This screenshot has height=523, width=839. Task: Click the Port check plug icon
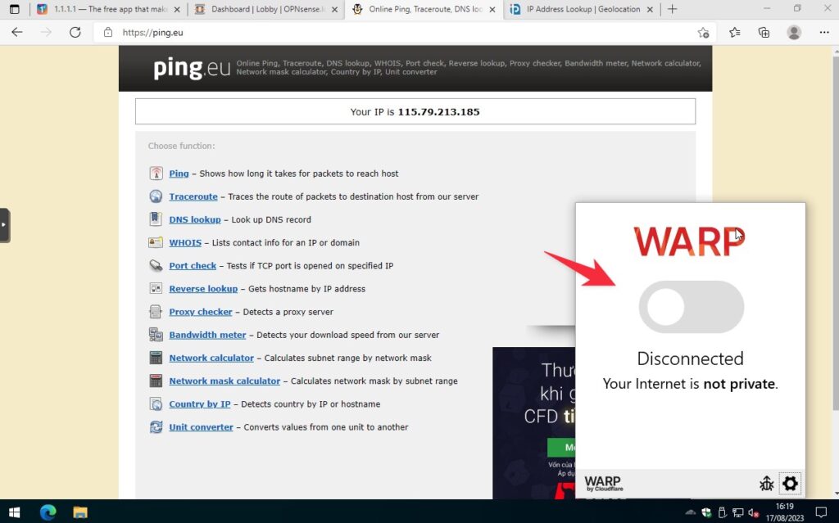156,265
